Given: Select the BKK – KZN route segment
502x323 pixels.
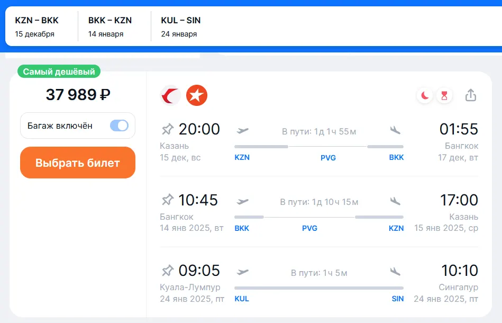Looking at the screenshot, I should (x=110, y=26).
